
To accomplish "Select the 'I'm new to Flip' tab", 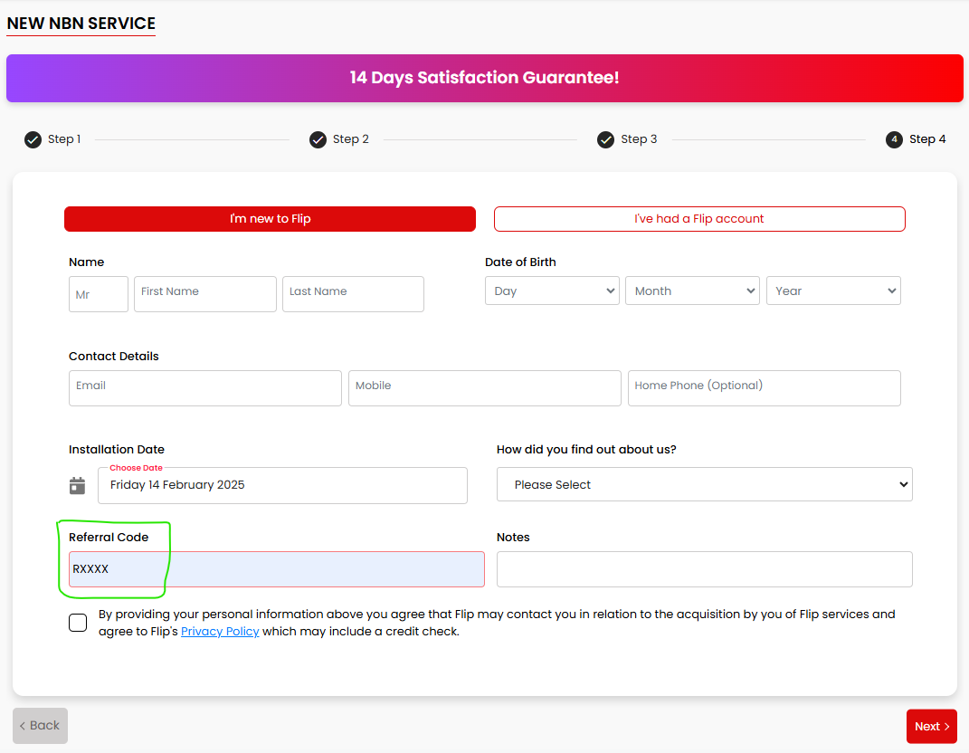I will tap(270, 219).
